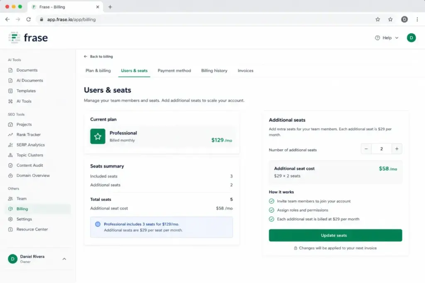Open a new browser tab
This screenshot has height=283, width=425.
[x=110, y=7]
